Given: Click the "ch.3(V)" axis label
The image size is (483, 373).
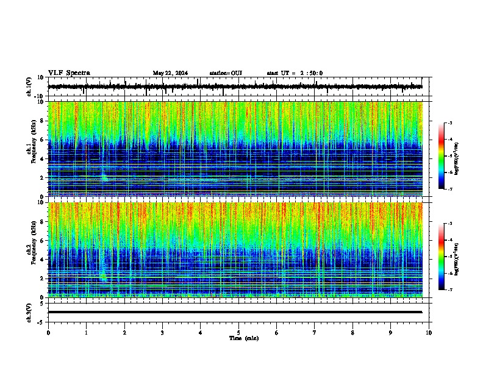Looking at the screenshot, I should [29, 313].
